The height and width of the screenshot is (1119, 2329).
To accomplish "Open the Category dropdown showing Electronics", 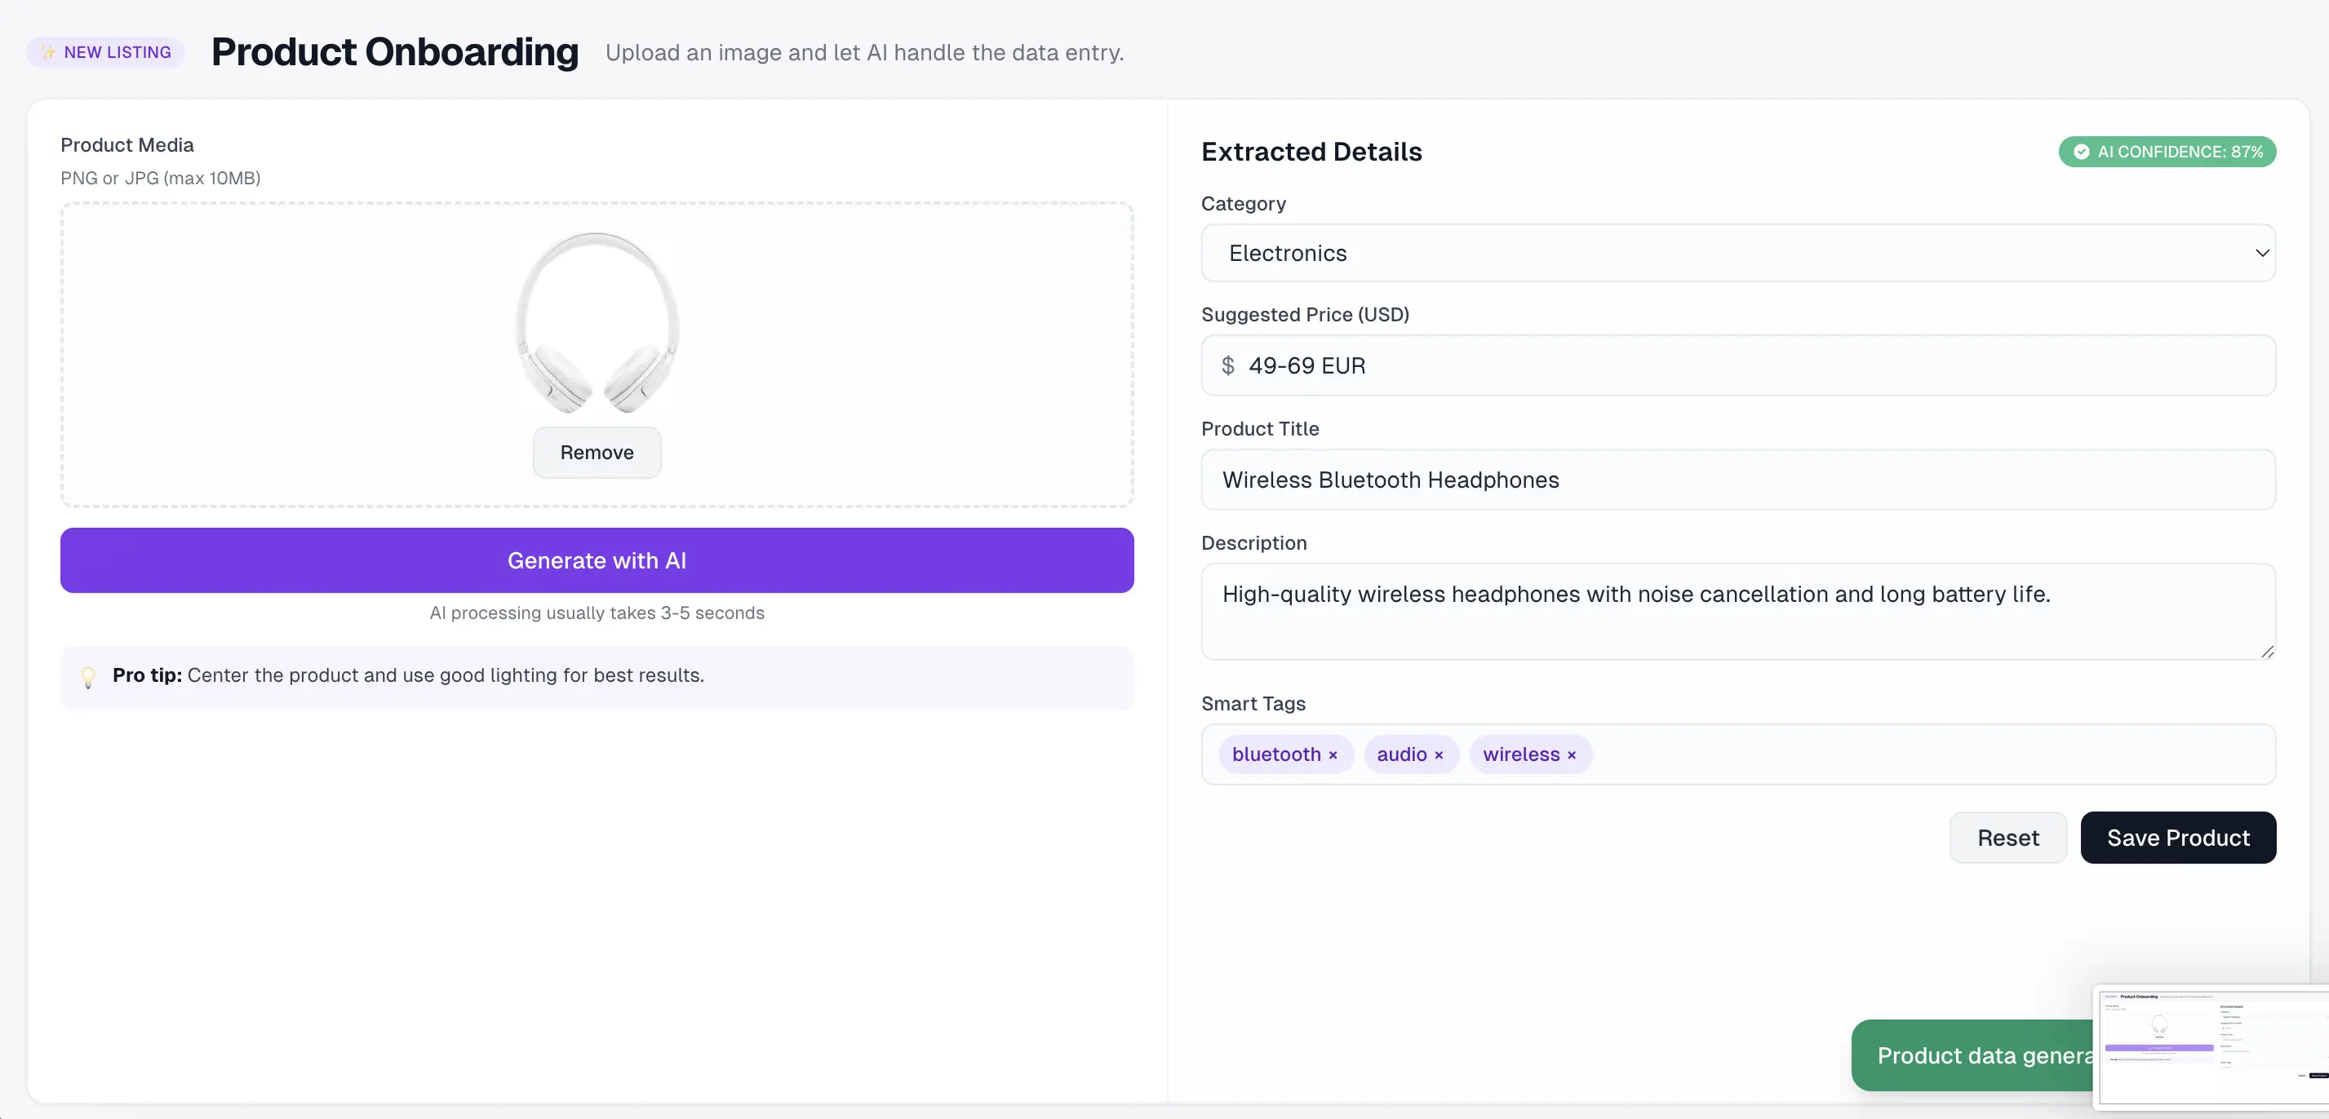I will tap(1736, 253).
